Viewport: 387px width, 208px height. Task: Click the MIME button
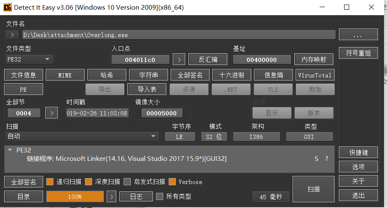[65, 75]
